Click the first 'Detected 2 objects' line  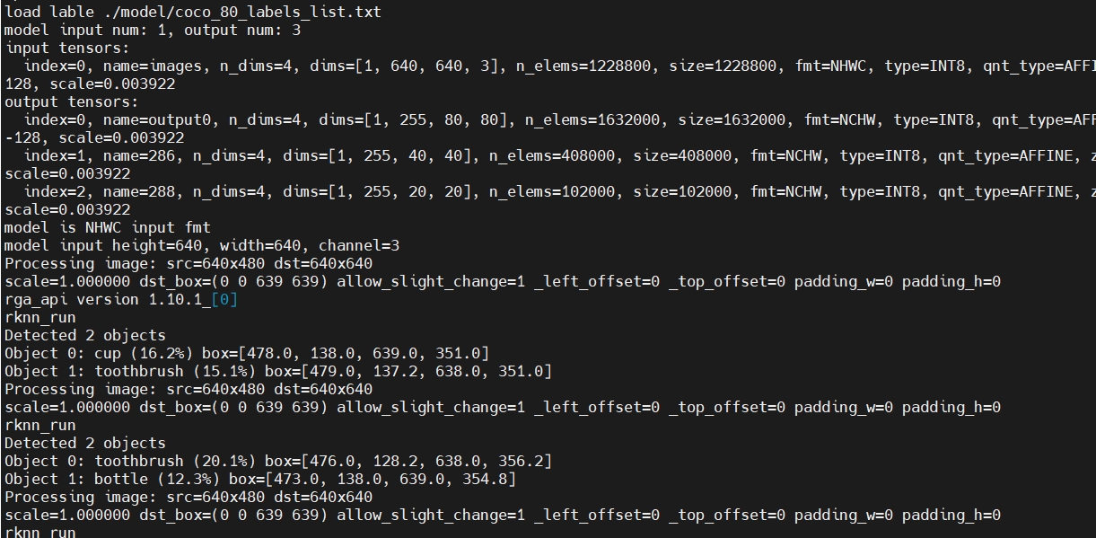coord(85,335)
